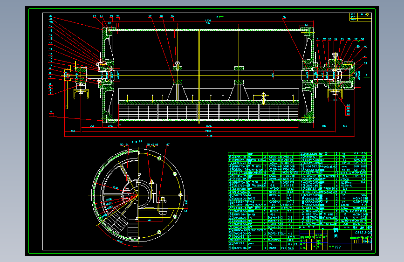
Task: Click drawing number C612 5.00 in the title block
Action: click(363, 233)
